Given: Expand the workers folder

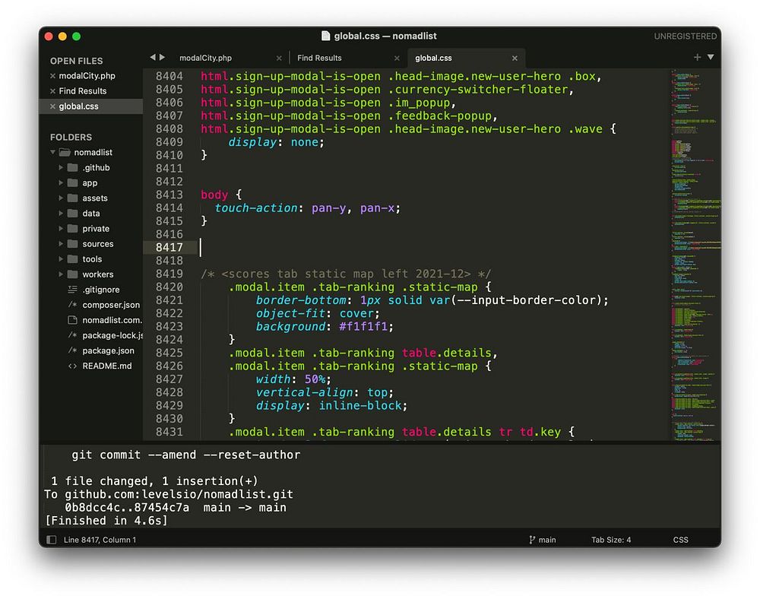Looking at the screenshot, I should pos(61,274).
